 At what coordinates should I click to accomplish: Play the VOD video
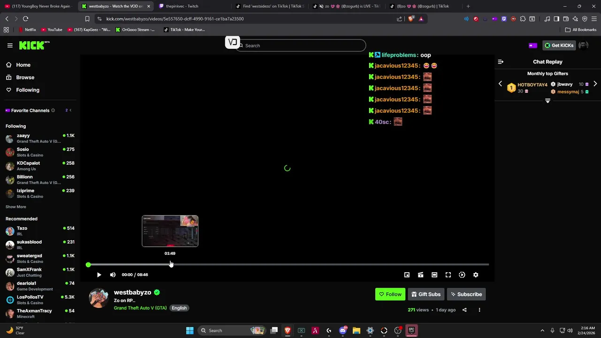99,275
